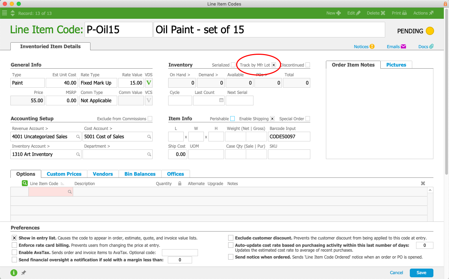Enable Enforce rate card billing

[x=14, y=245]
